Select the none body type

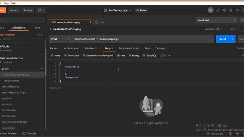(56, 56)
